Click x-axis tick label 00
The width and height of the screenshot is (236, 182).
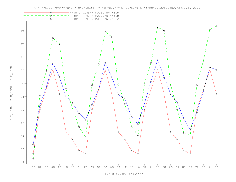tap(33, 167)
